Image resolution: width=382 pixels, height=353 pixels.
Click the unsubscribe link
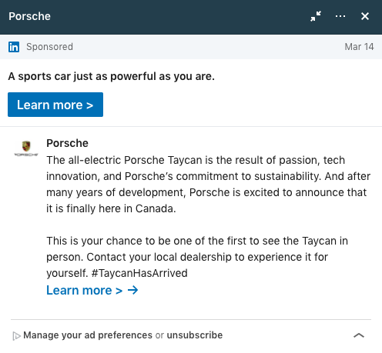[x=195, y=335]
